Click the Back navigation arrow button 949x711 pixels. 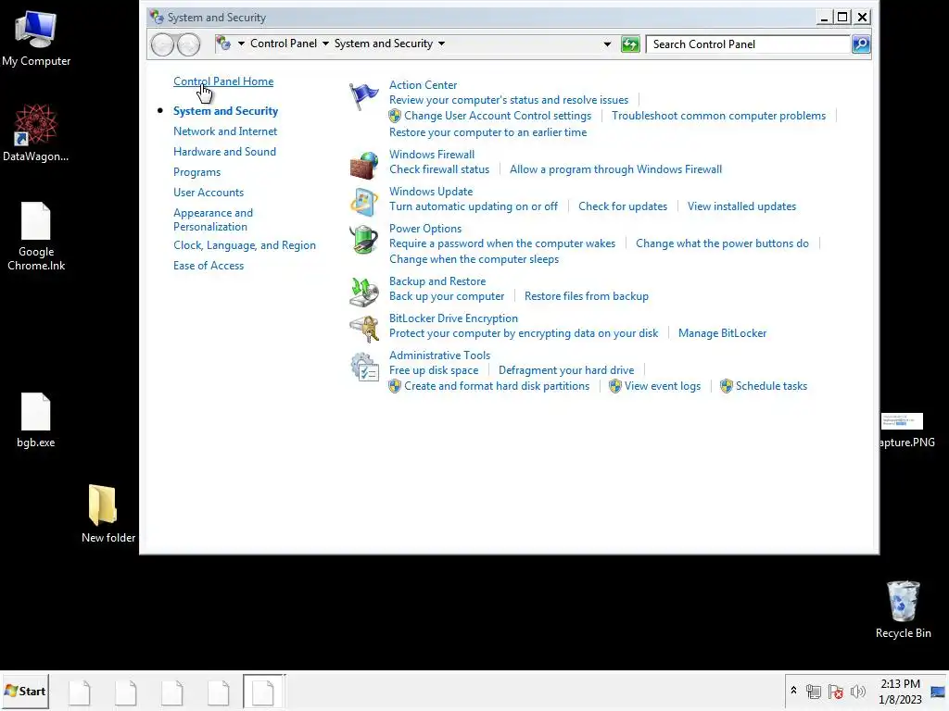tap(162, 44)
